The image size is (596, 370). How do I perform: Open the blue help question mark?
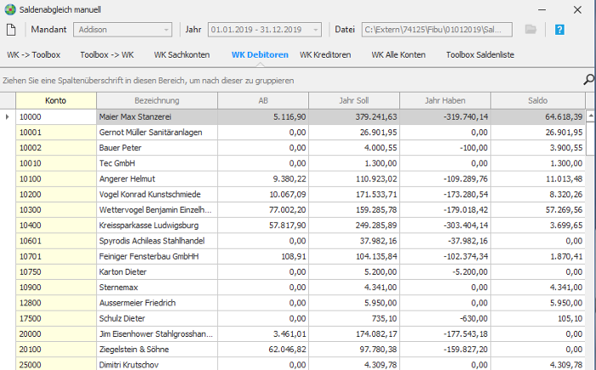coord(559,30)
